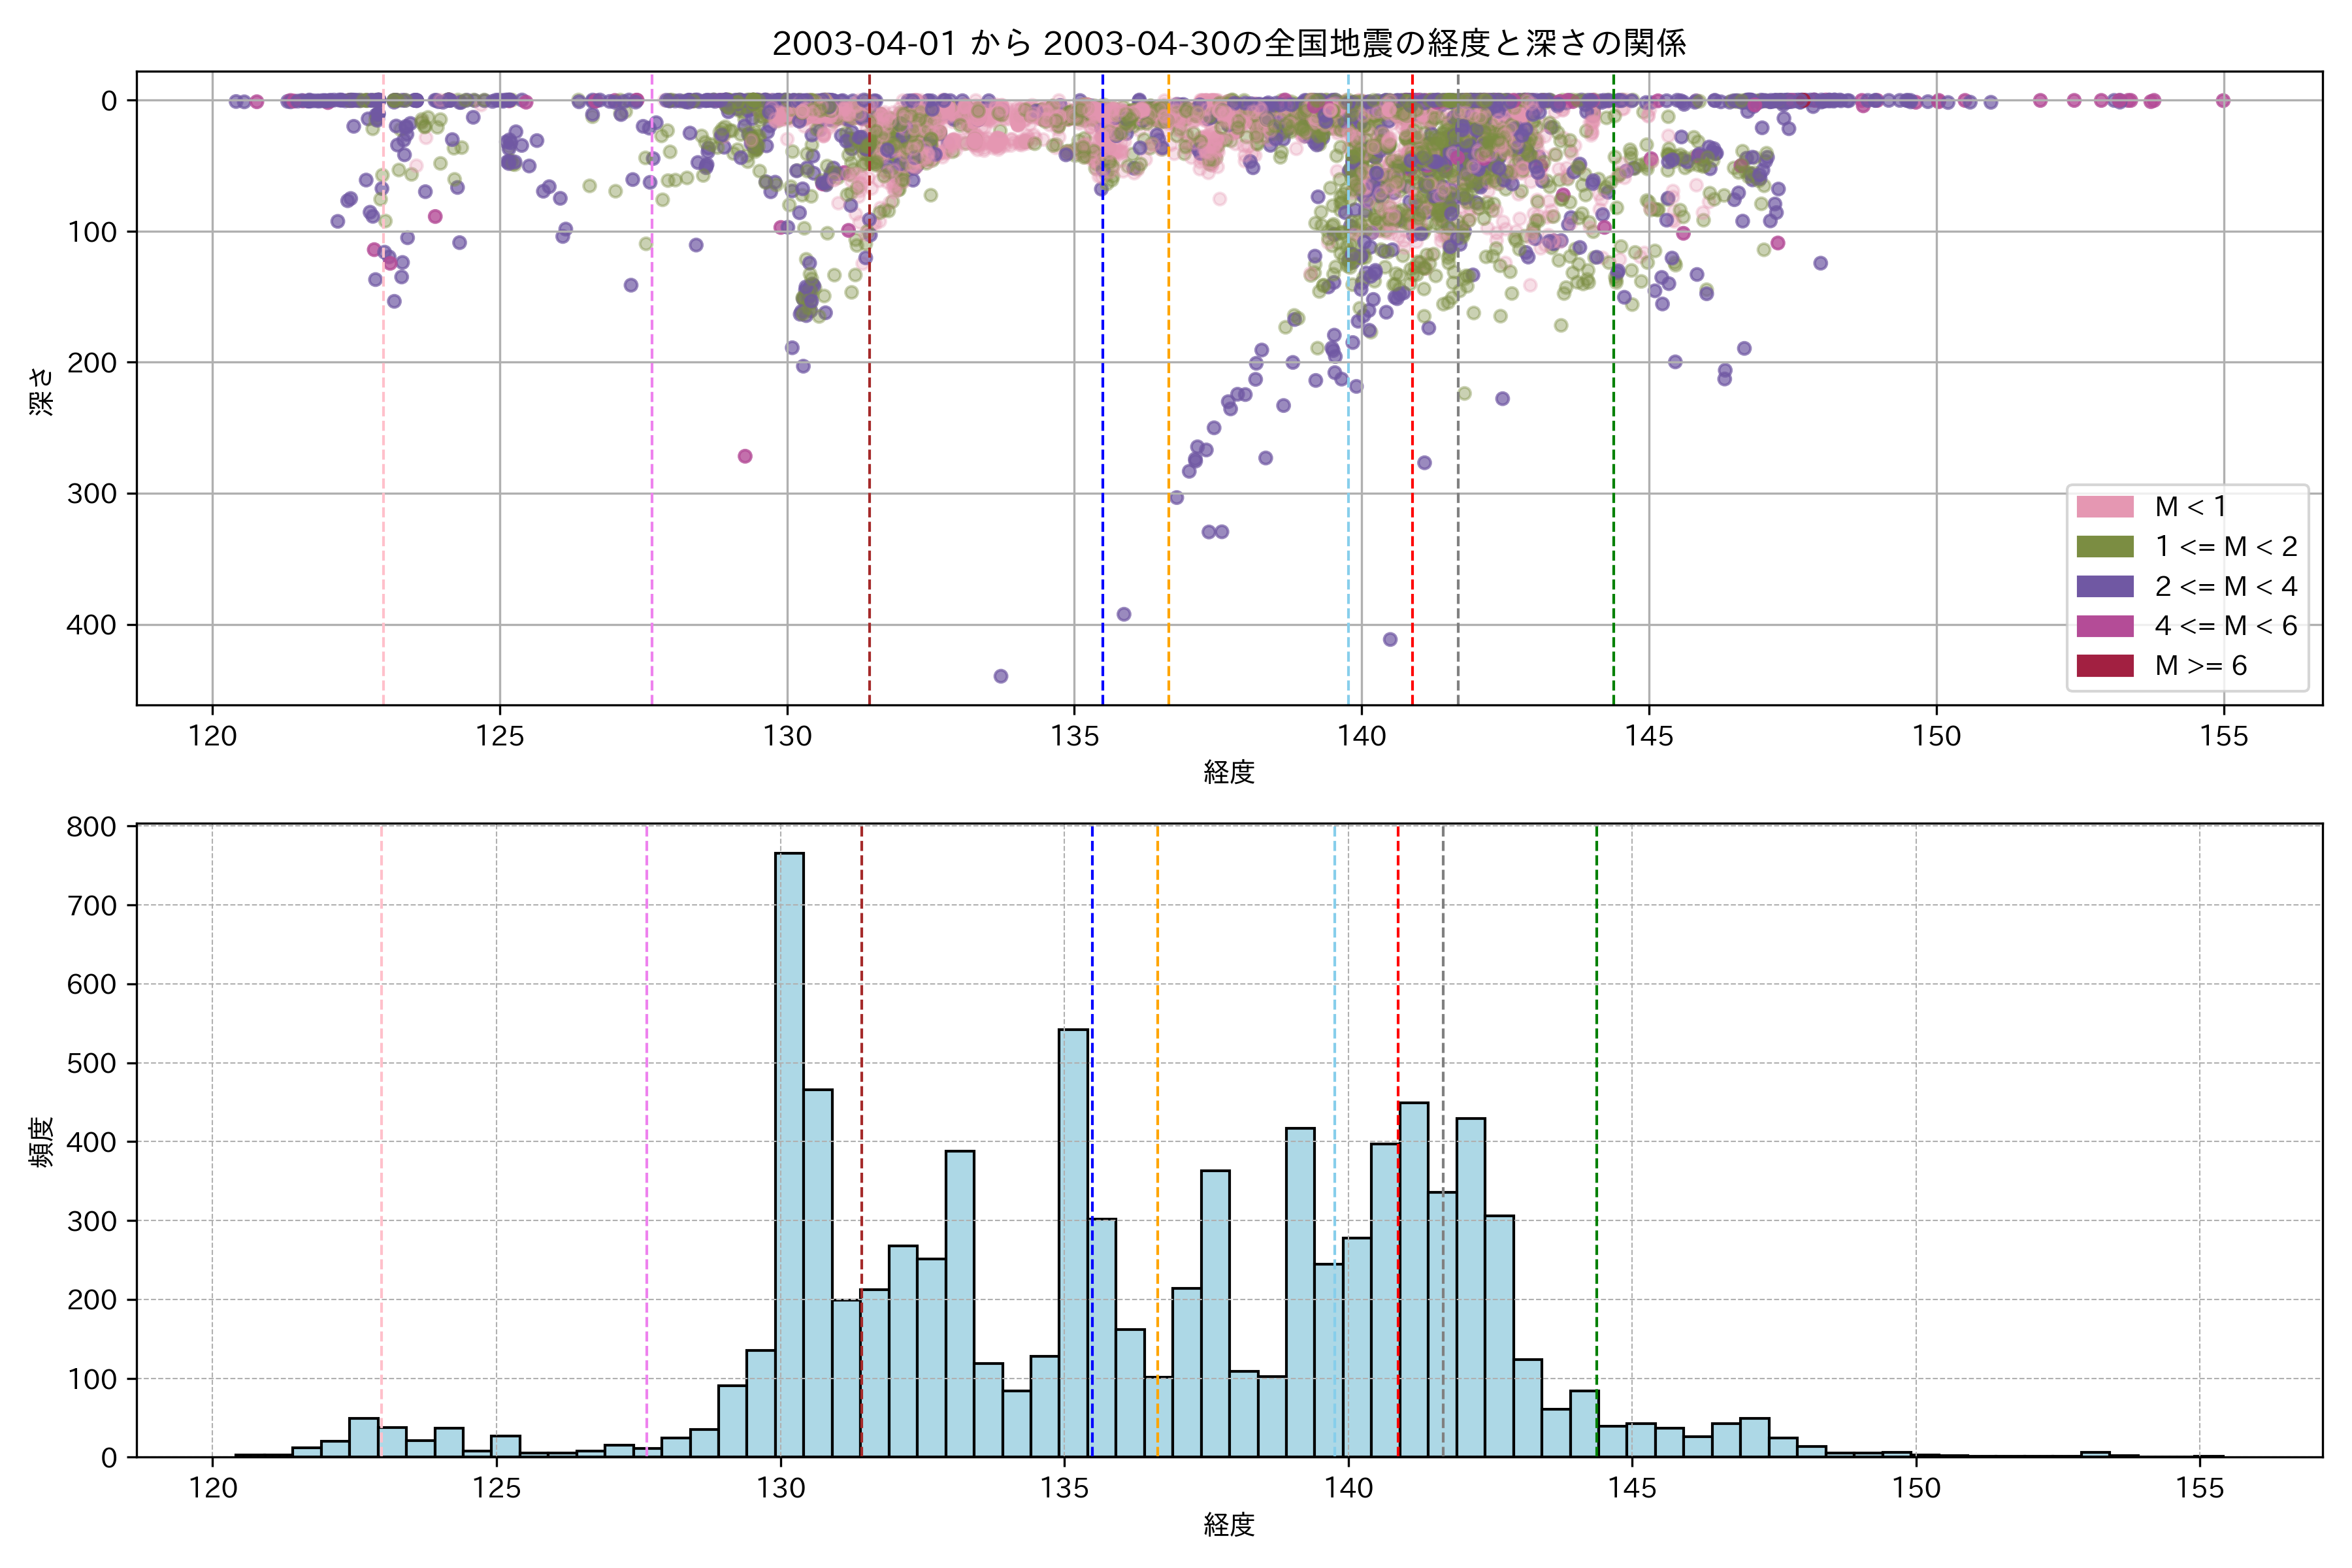
Task: Click the rightmost scatter point at longitude 155
Action: [2223, 100]
